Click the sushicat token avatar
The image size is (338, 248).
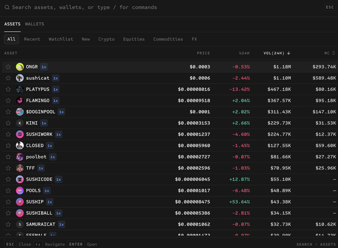[x=20, y=78]
